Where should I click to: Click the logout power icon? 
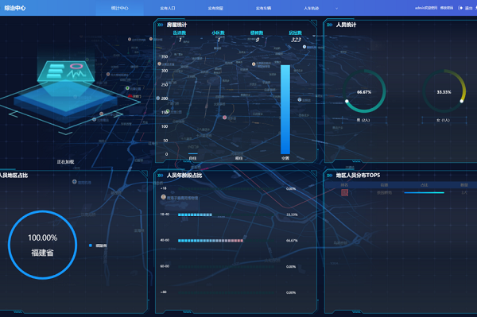click(460, 8)
